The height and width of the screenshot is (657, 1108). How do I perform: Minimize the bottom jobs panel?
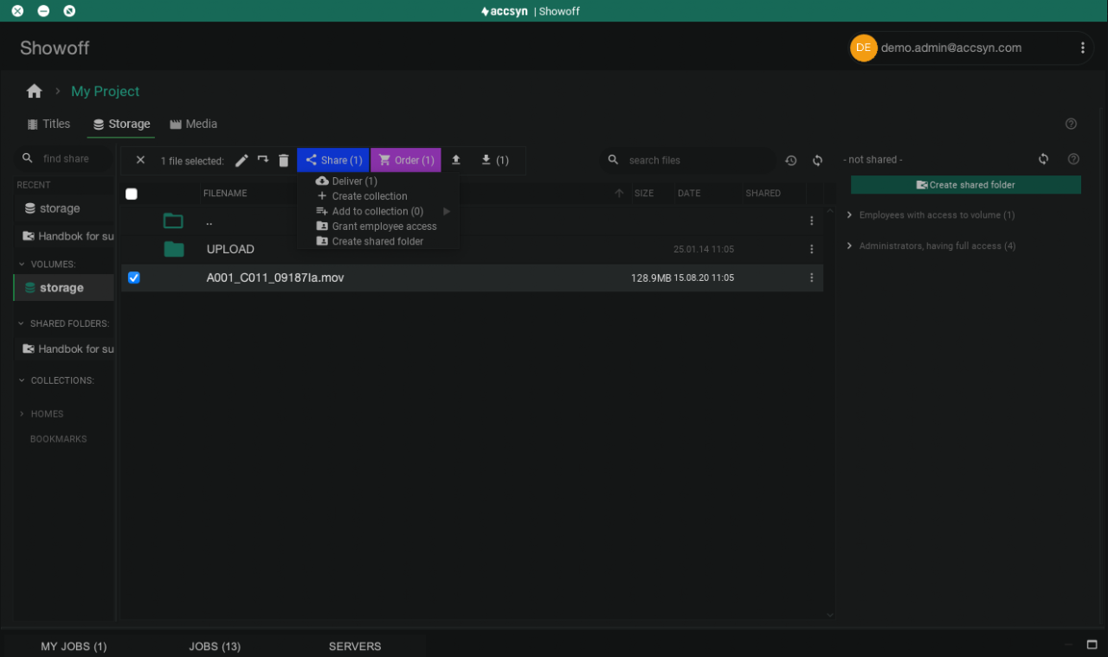[x=1068, y=645]
